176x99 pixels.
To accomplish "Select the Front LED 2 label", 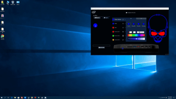I will coord(117,36).
